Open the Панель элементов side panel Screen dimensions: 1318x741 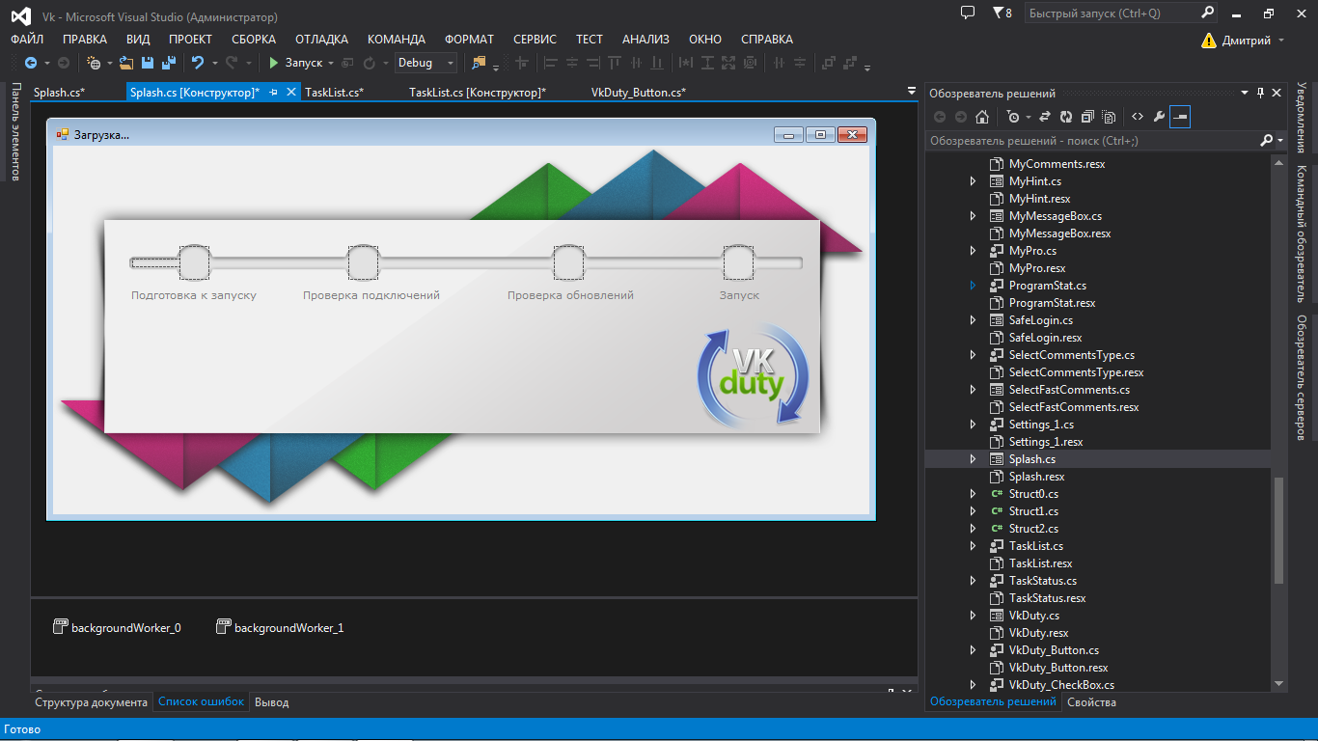point(15,132)
